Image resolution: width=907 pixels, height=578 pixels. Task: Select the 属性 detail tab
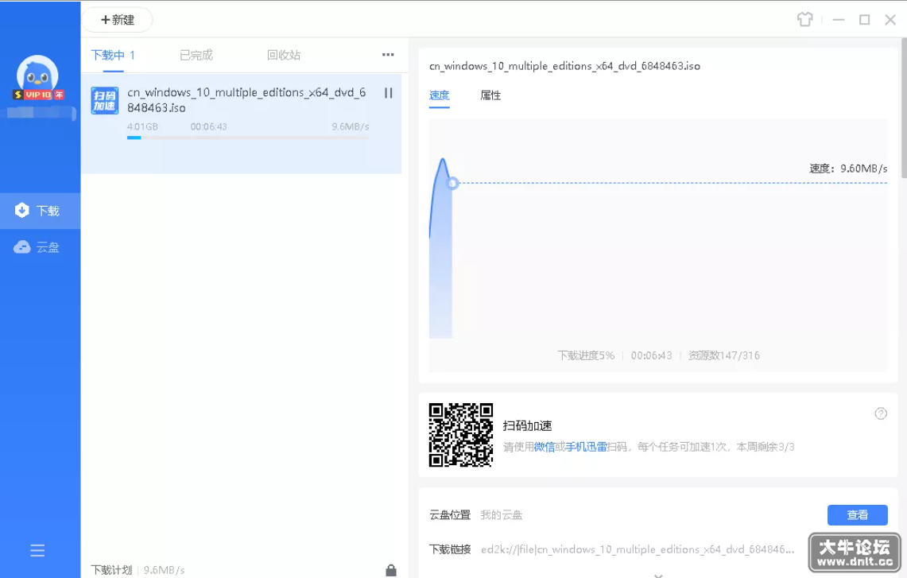490,95
